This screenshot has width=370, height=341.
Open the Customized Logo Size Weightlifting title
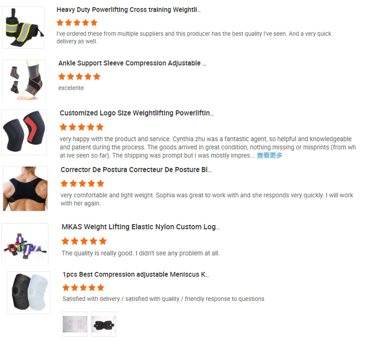coord(137,113)
